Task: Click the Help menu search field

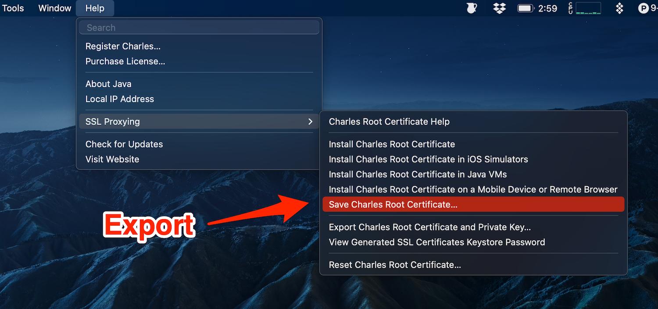Action: coord(199,28)
